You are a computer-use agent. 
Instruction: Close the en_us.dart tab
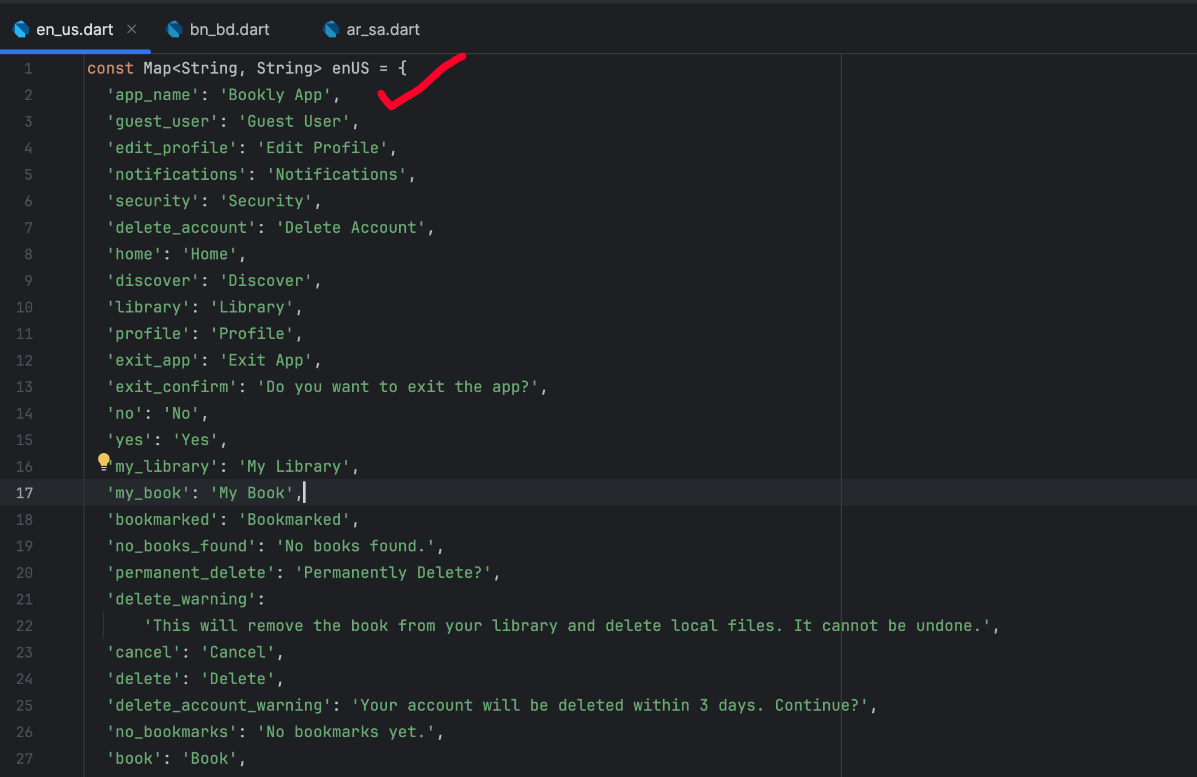point(132,29)
